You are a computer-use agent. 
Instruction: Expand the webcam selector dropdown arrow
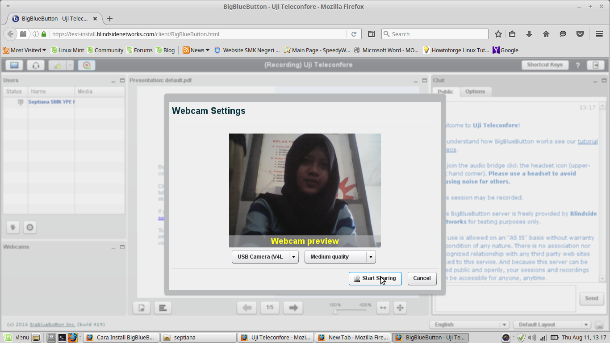click(294, 257)
